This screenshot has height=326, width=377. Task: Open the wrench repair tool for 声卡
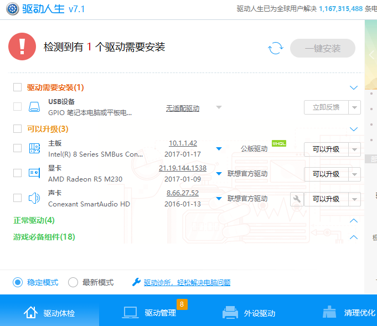pos(297,199)
